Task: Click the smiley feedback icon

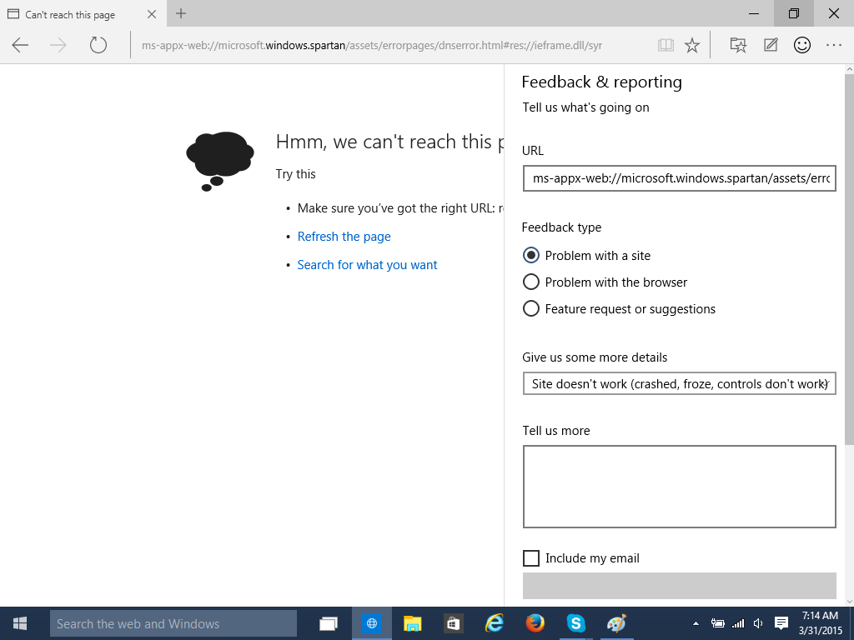Action: (801, 45)
